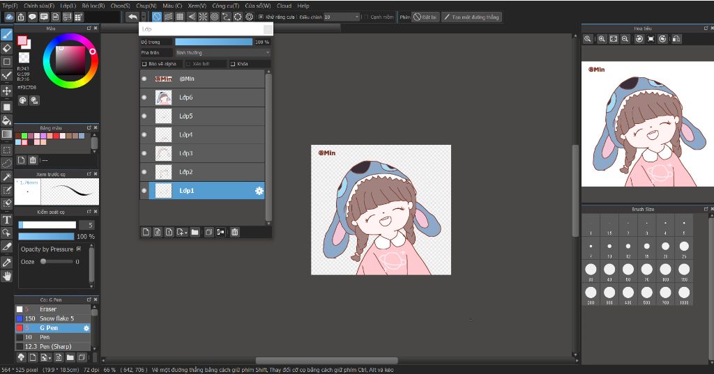714x374 pixels.
Task: Select the Brush tool in the left toolbar
Action: tap(7, 35)
